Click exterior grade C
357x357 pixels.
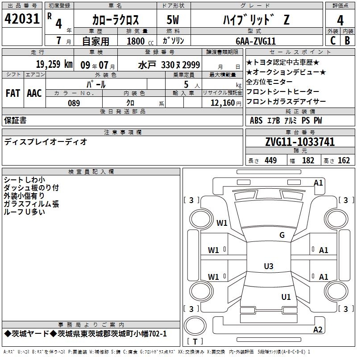[332, 40]
